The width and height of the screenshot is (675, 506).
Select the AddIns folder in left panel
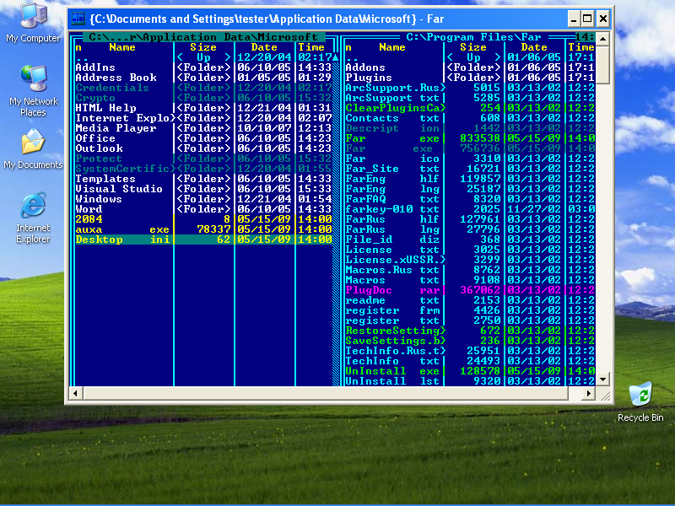point(203,67)
